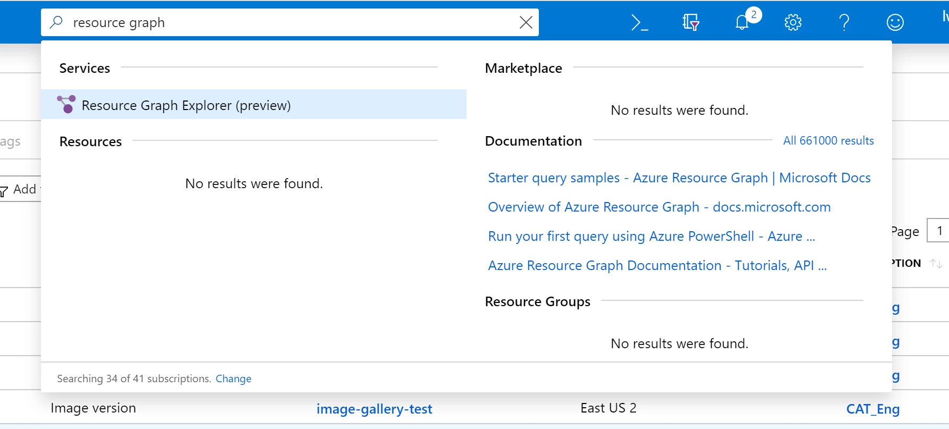Open the notifications bell
949x429 pixels.
click(x=743, y=22)
